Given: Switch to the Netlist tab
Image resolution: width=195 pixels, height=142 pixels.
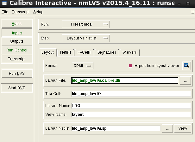Looking at the screenshot, I should tap(66, 52).
